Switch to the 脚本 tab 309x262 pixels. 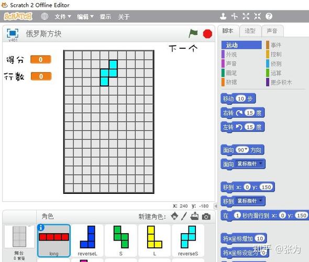(x=228, y=31)
